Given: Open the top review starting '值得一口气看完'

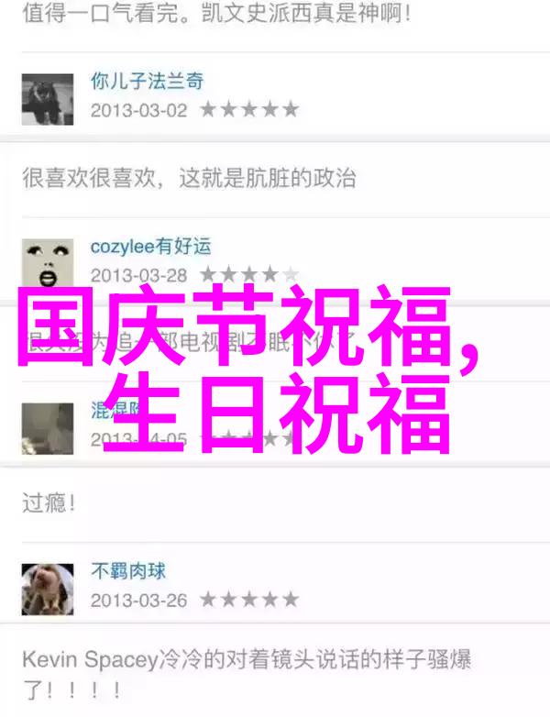Looking at the screenshot, I should click(x=216, y=14).
